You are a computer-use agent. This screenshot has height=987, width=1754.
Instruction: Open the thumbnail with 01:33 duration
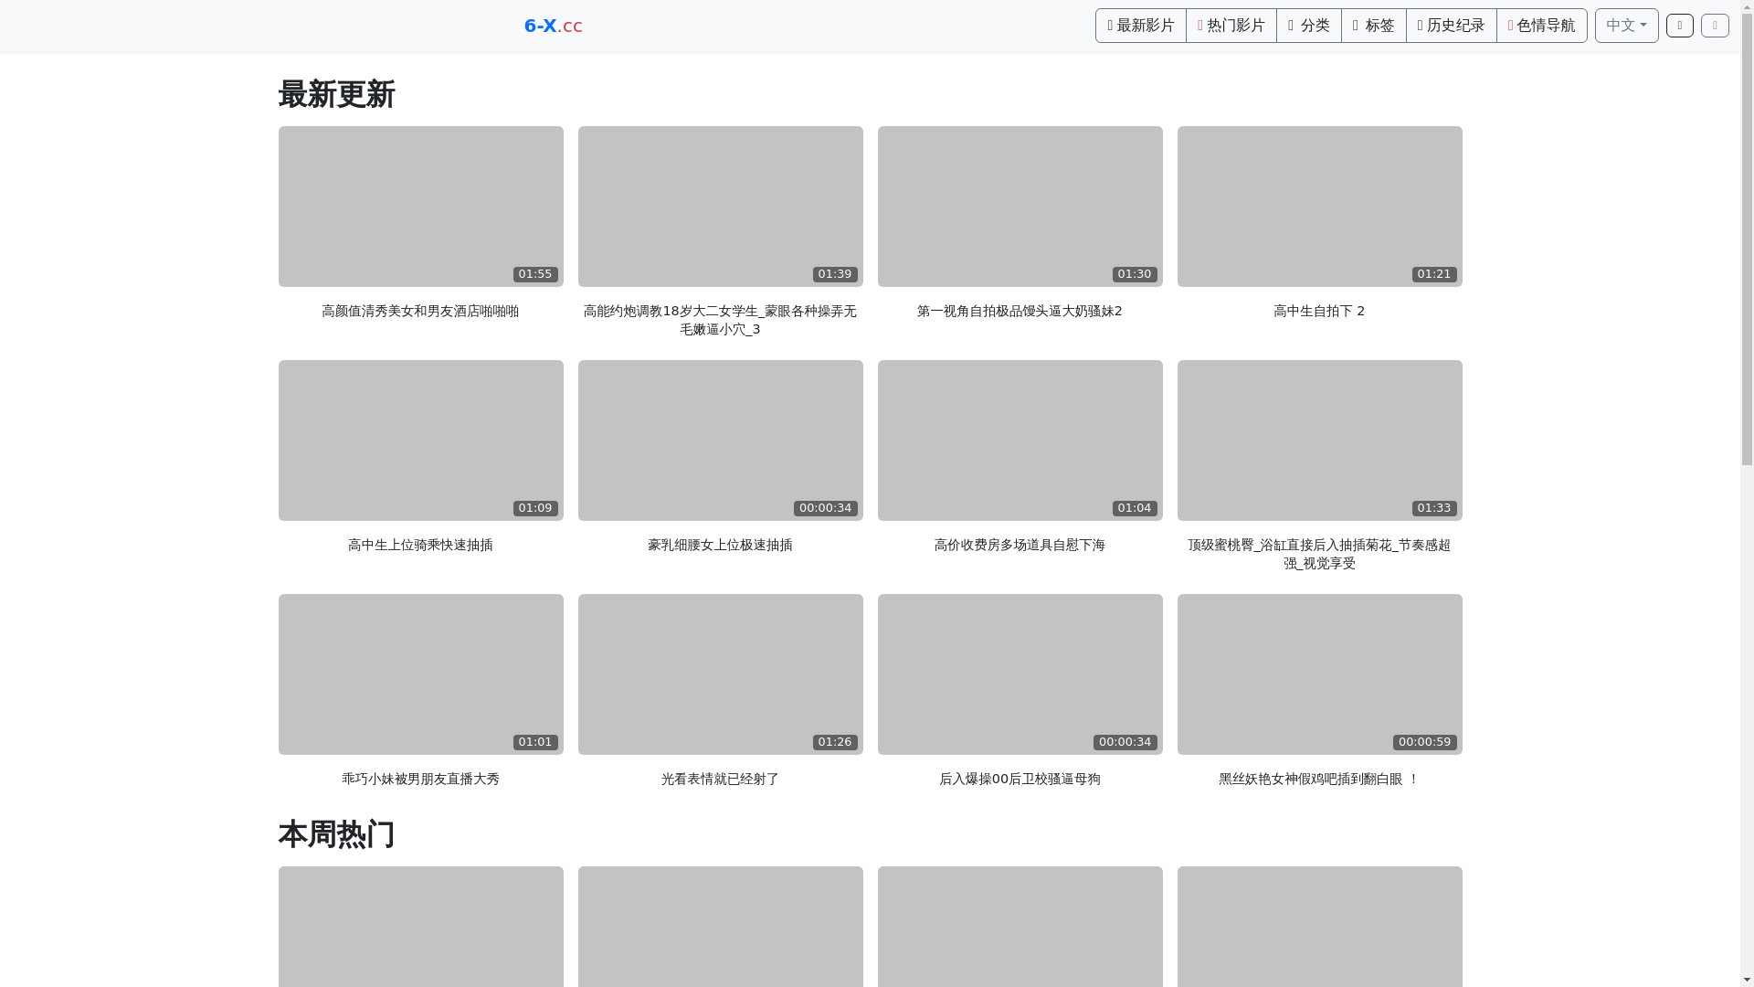[x=1319, y=440]
